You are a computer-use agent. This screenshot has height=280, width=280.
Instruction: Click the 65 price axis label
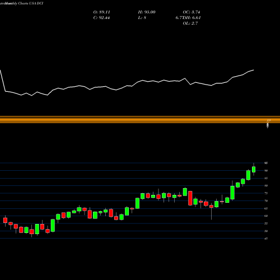tap(266, 208)
